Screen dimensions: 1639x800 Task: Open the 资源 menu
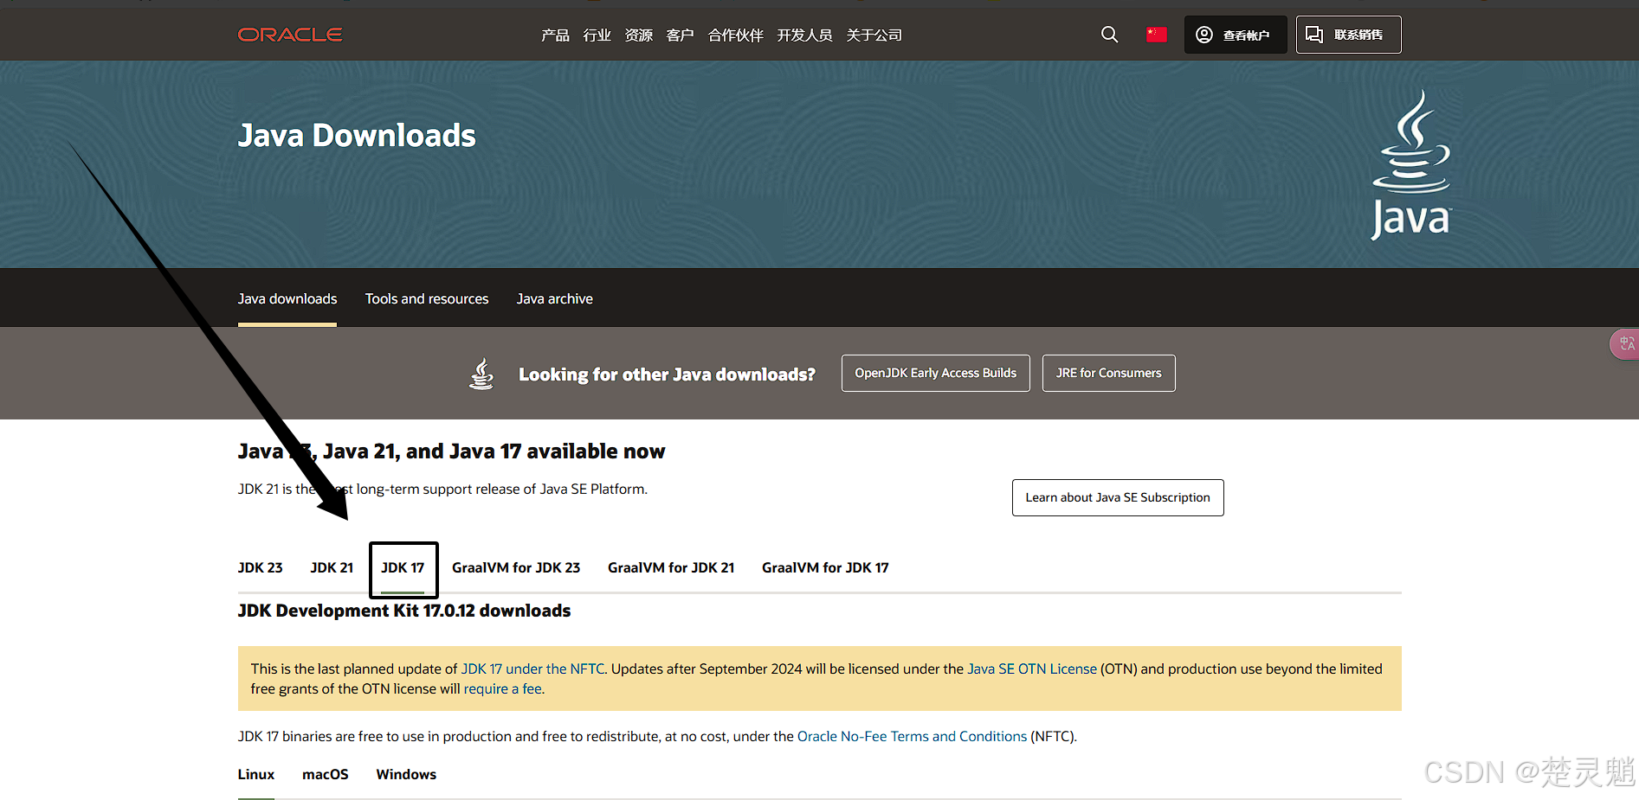pyautogui.click(x=638, y=35)
